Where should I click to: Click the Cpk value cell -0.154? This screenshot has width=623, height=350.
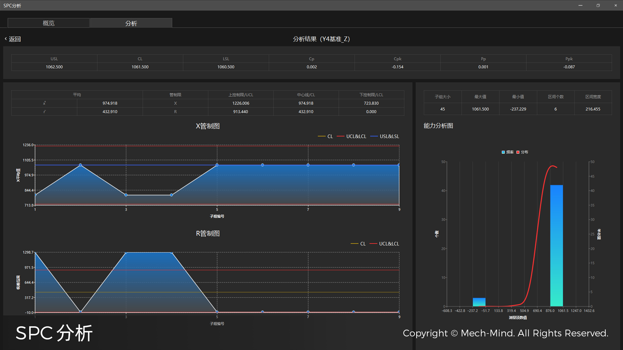[397, 67]
